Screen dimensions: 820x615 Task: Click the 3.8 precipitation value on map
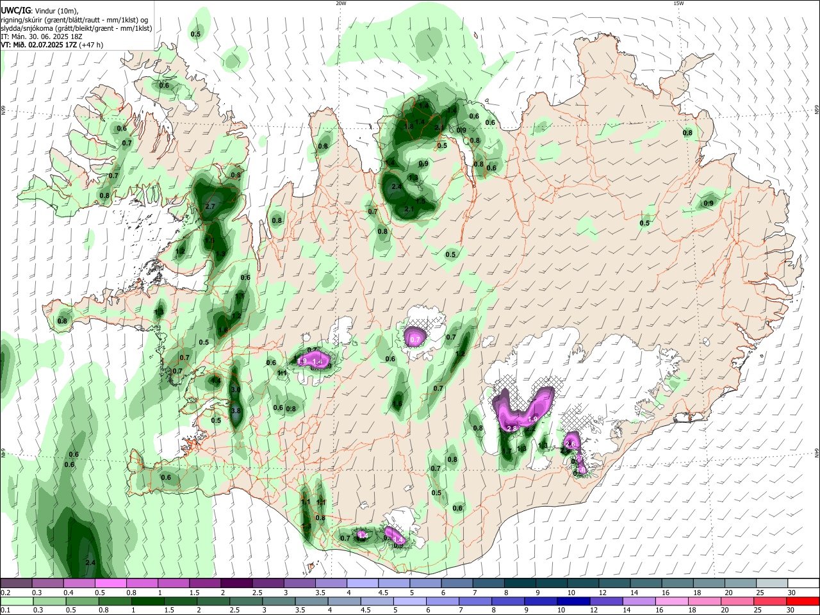[235, 411]
